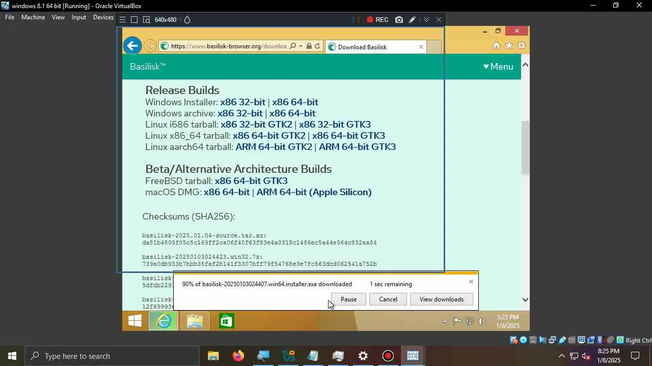Image resolution: width=652 pixels, height=366 pixels.
Task: Collapse recorder toolbar with double chevron
Action: point(426,20)
